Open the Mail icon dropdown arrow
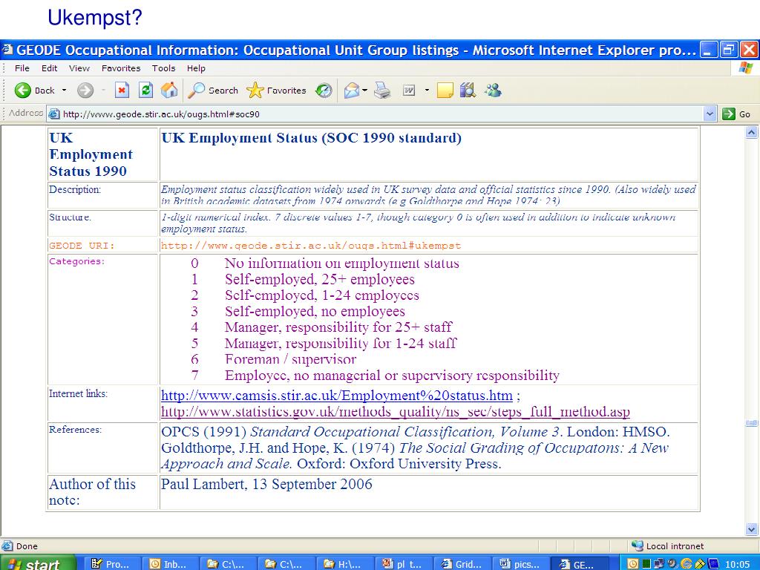This screenshot has height=570, width=760. 365,91
